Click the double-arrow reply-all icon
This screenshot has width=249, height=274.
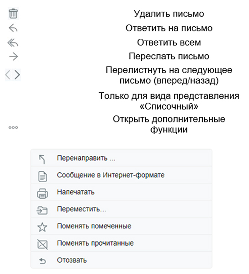[x=13, y=43]
